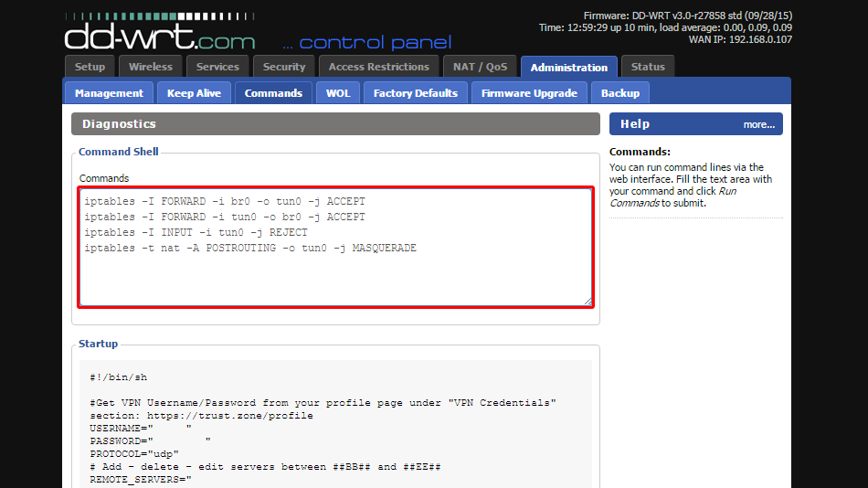Go to the Security tab
The image size is (868, 488).
(x=284, y=67)
